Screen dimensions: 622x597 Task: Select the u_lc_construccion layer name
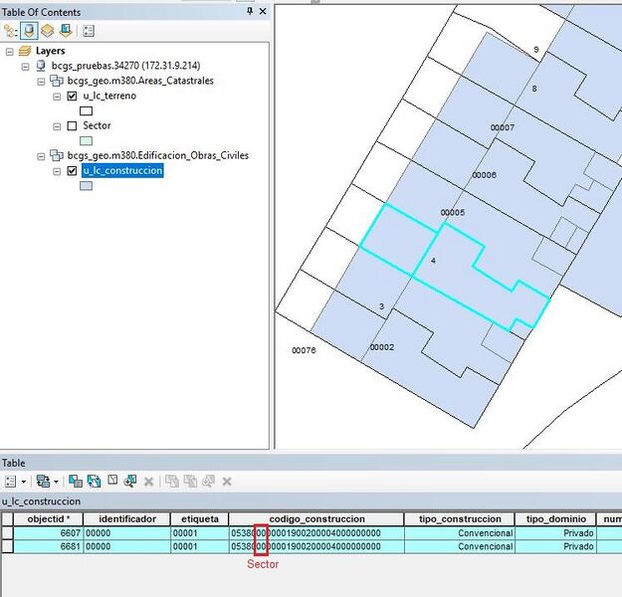122,170
